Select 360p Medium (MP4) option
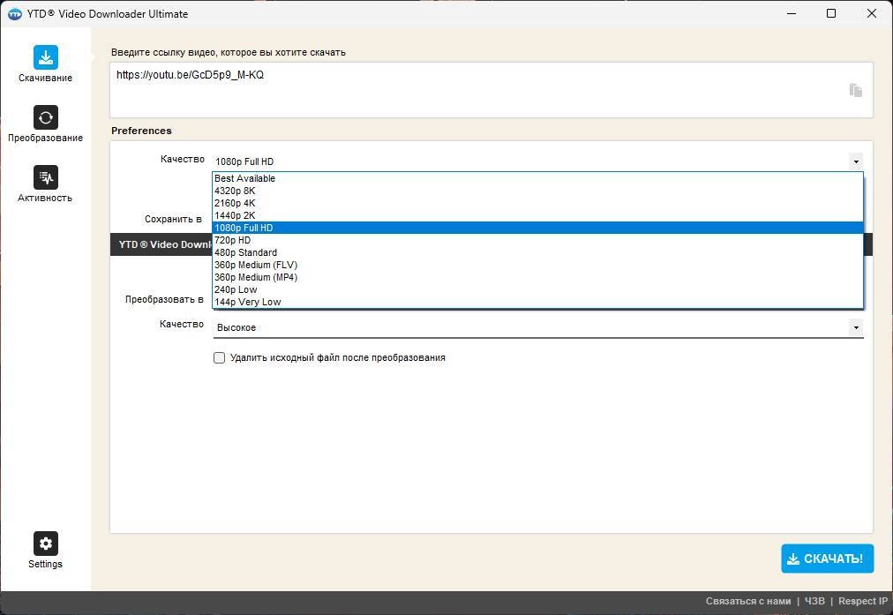The height and width of the screenshot is (615, 893). pos(537,277)
